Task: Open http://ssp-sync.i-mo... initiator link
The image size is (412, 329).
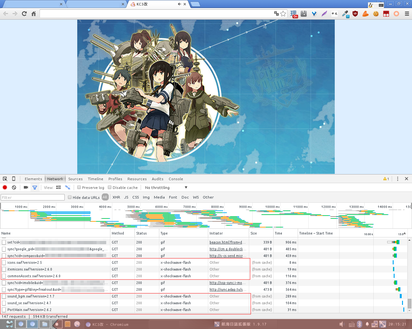Action: coord(228,283)
